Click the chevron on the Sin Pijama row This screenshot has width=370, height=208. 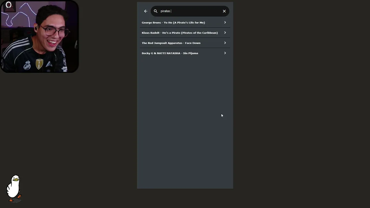(225, 53)
